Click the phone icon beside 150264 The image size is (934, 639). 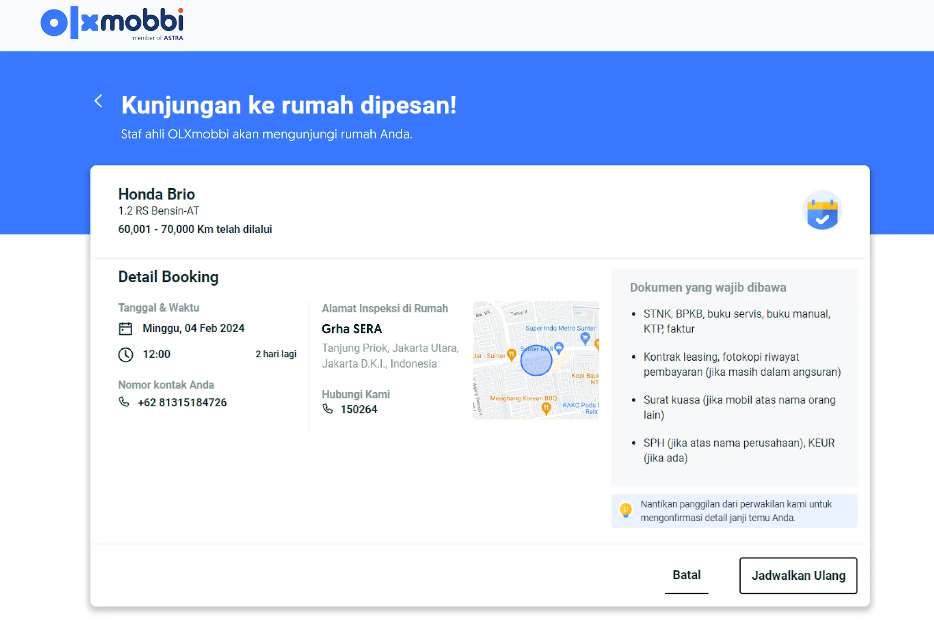point(327,409)
